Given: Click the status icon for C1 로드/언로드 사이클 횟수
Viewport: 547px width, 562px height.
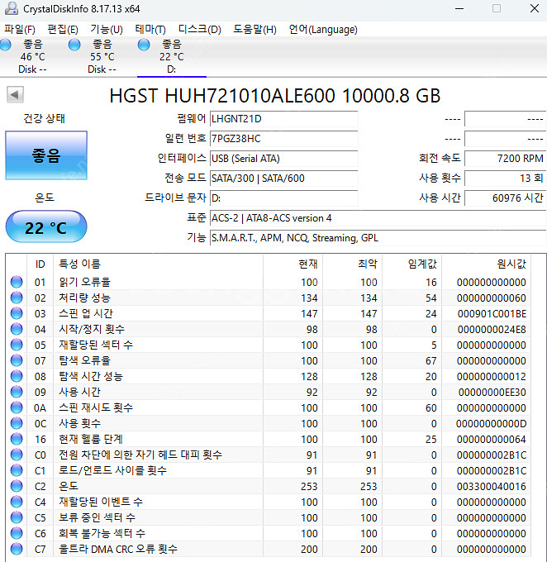Looking at the screenshot, I should (x=17, y=470).
